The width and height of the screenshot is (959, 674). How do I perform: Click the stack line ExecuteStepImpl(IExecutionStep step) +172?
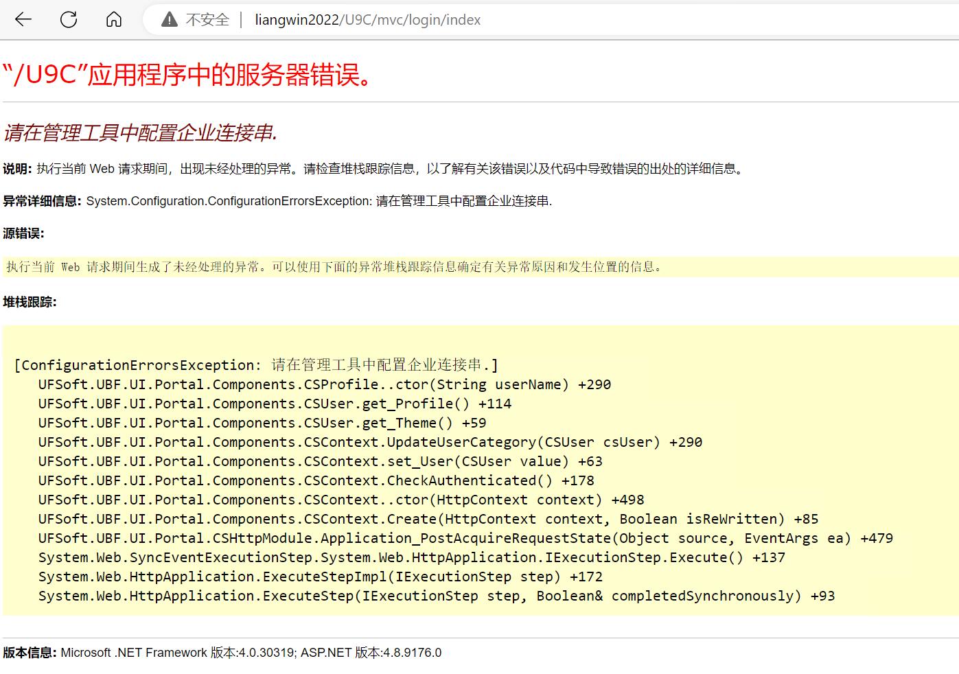point(321,577)
